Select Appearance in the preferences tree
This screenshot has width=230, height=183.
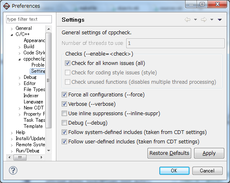point(34,40)
